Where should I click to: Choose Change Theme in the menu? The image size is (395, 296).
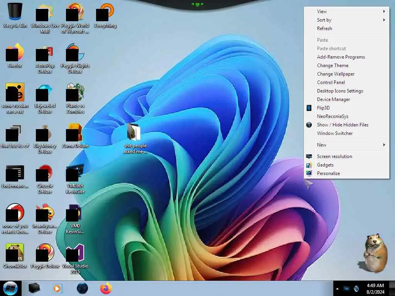click(x=347, y=66)
